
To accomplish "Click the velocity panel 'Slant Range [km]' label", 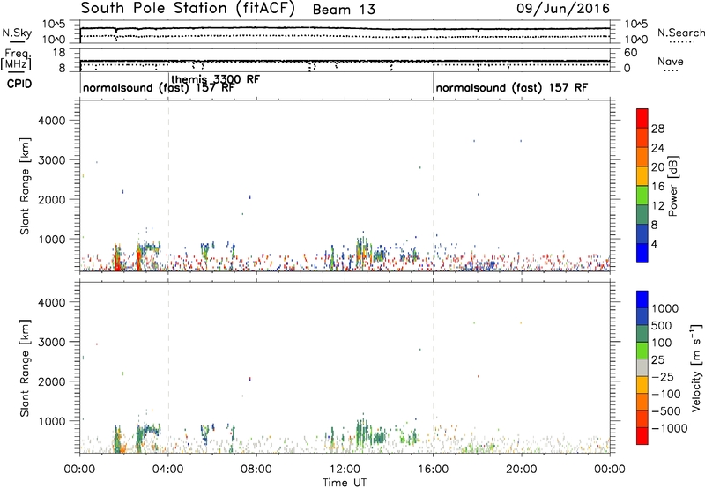I will 25,368.
